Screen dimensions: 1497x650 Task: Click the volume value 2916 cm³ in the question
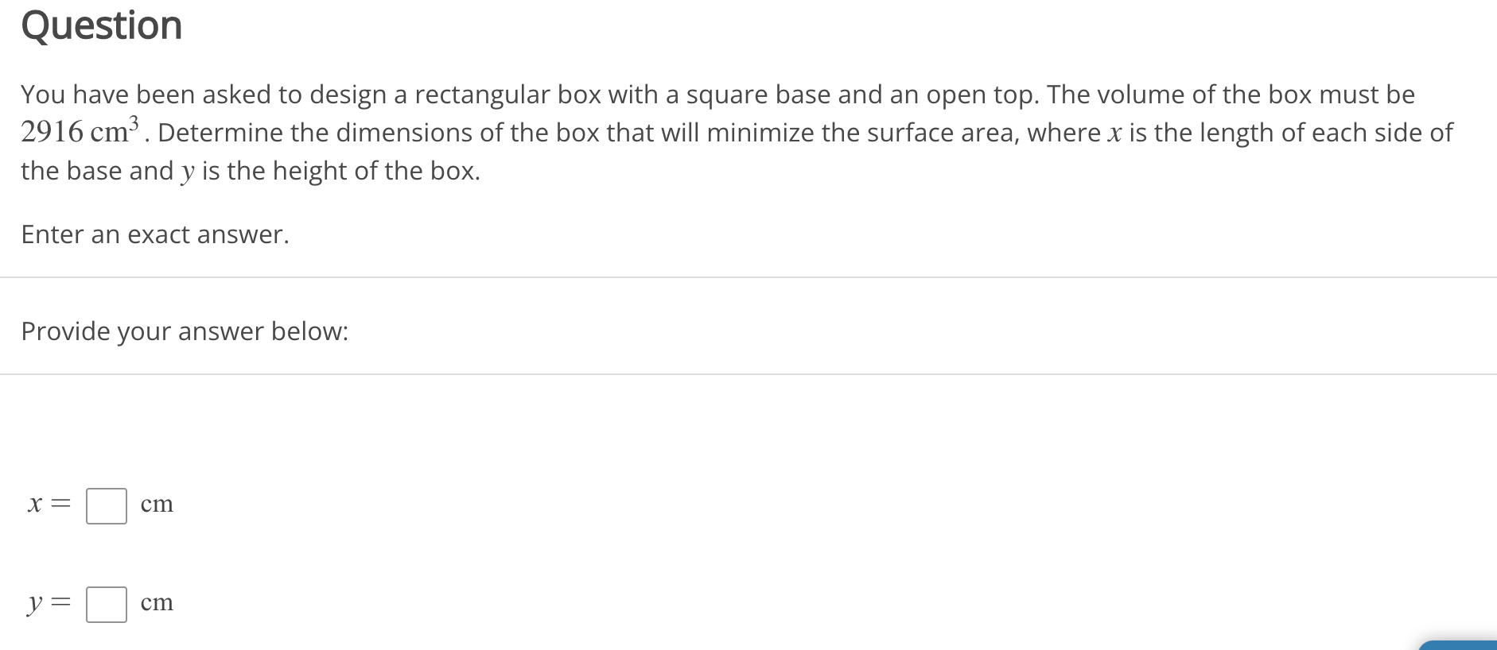click(x=77, y=130)
